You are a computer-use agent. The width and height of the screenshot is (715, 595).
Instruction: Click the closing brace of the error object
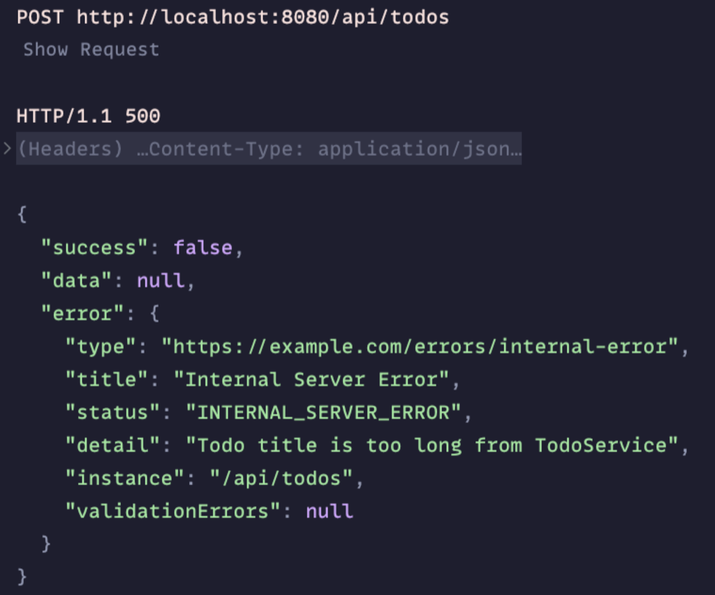coord(46,544)
